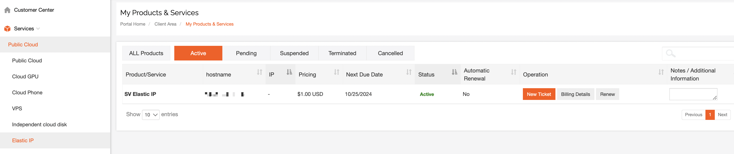Sort by Next Due Date arrows
Screen dimensions: 734x154
pos(409,72)
